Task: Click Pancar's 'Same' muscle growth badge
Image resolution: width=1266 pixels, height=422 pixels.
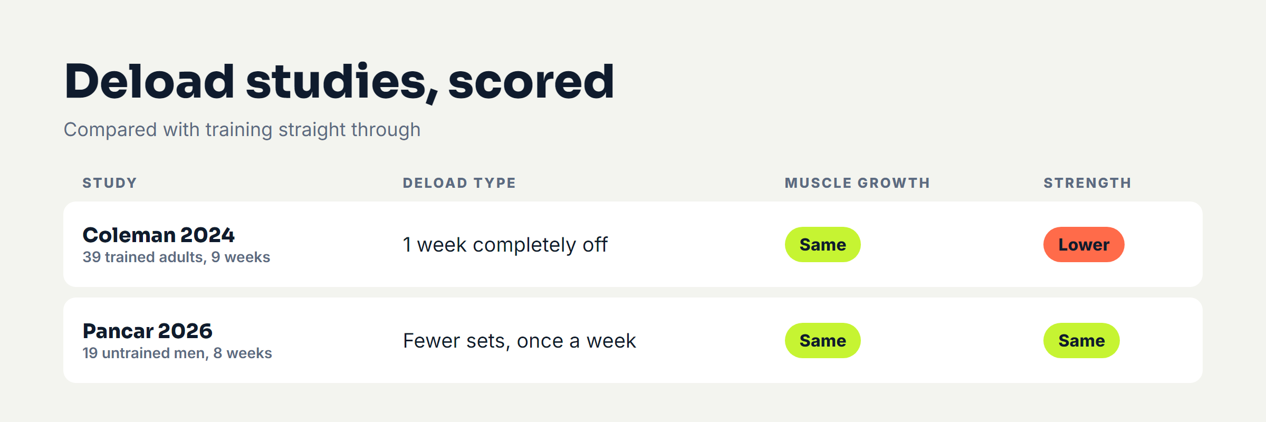Action: click(x=822, y=341)
